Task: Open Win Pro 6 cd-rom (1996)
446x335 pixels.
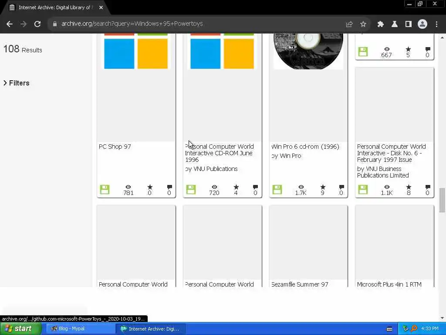Action: (x=305, y=147)
